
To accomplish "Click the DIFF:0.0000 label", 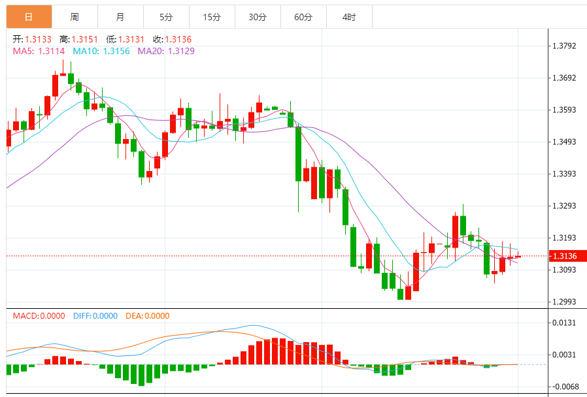I will pos(95,316).
